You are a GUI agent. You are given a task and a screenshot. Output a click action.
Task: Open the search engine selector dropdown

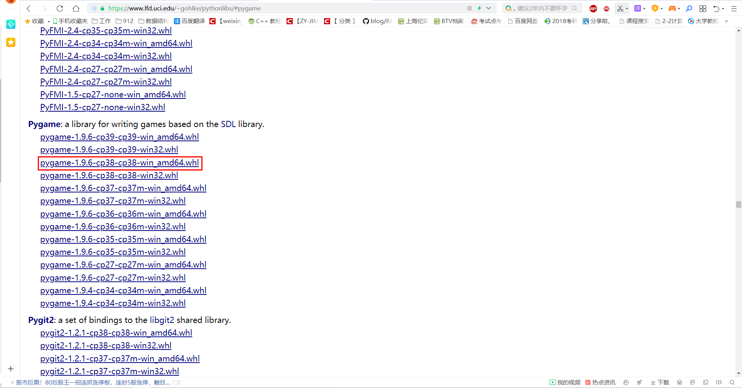(x=510, y=8)
